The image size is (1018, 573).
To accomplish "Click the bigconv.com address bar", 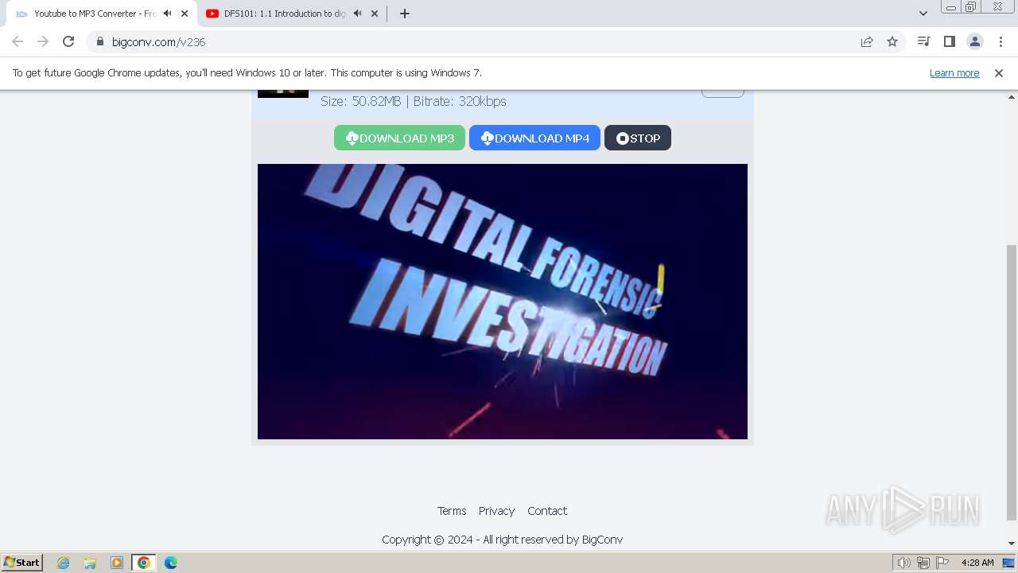I will [x=477, y=41].
